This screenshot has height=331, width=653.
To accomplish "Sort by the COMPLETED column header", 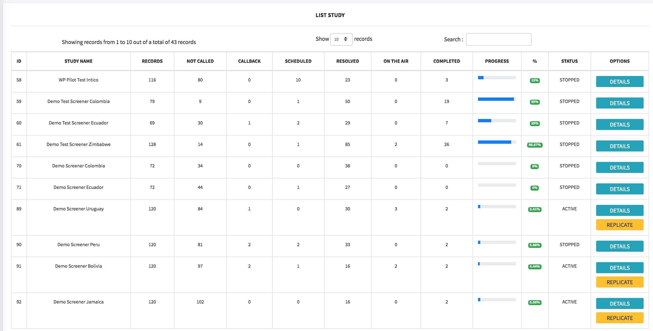I will coord(447,61).
